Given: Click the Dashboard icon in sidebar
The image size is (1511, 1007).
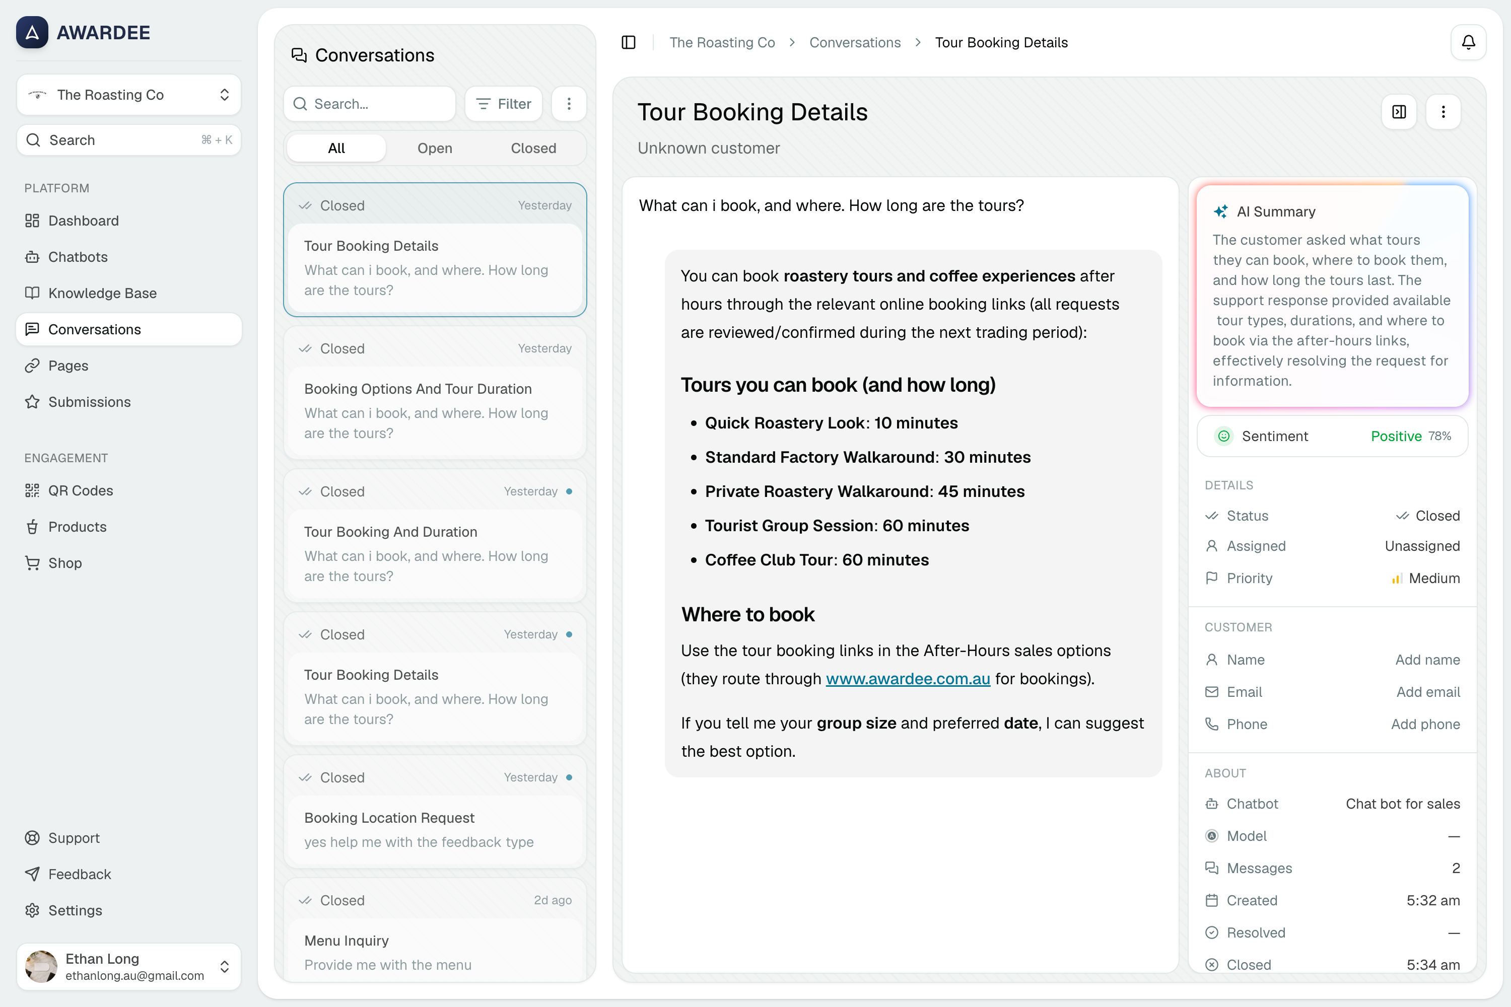Looking at the screenshot, I should pos(32,221).
